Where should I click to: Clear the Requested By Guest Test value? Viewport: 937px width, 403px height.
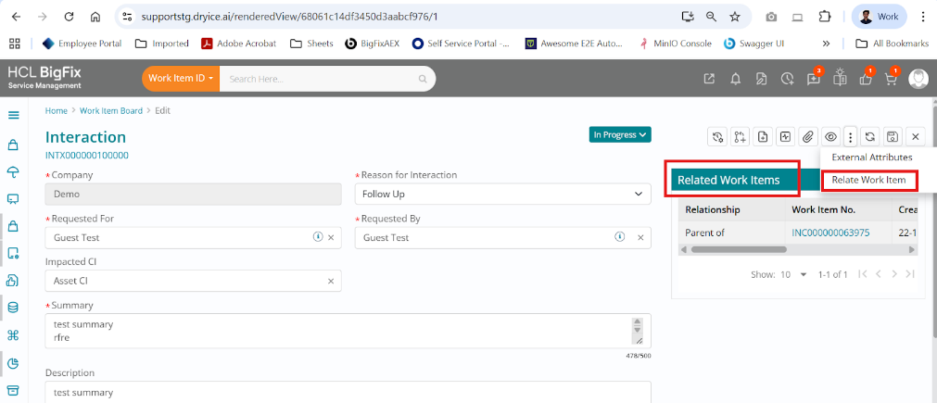640,237
